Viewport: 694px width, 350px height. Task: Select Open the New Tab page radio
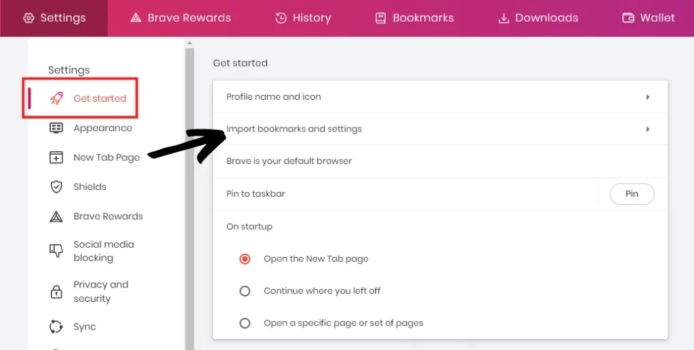coord(245,258)
